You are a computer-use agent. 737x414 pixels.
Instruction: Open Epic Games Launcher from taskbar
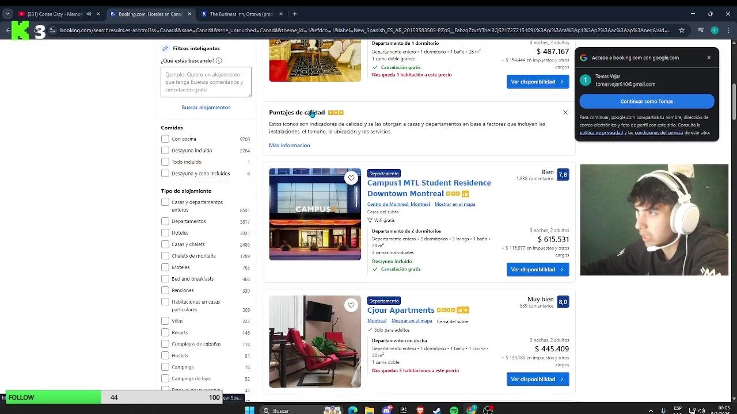pos(404,410)
